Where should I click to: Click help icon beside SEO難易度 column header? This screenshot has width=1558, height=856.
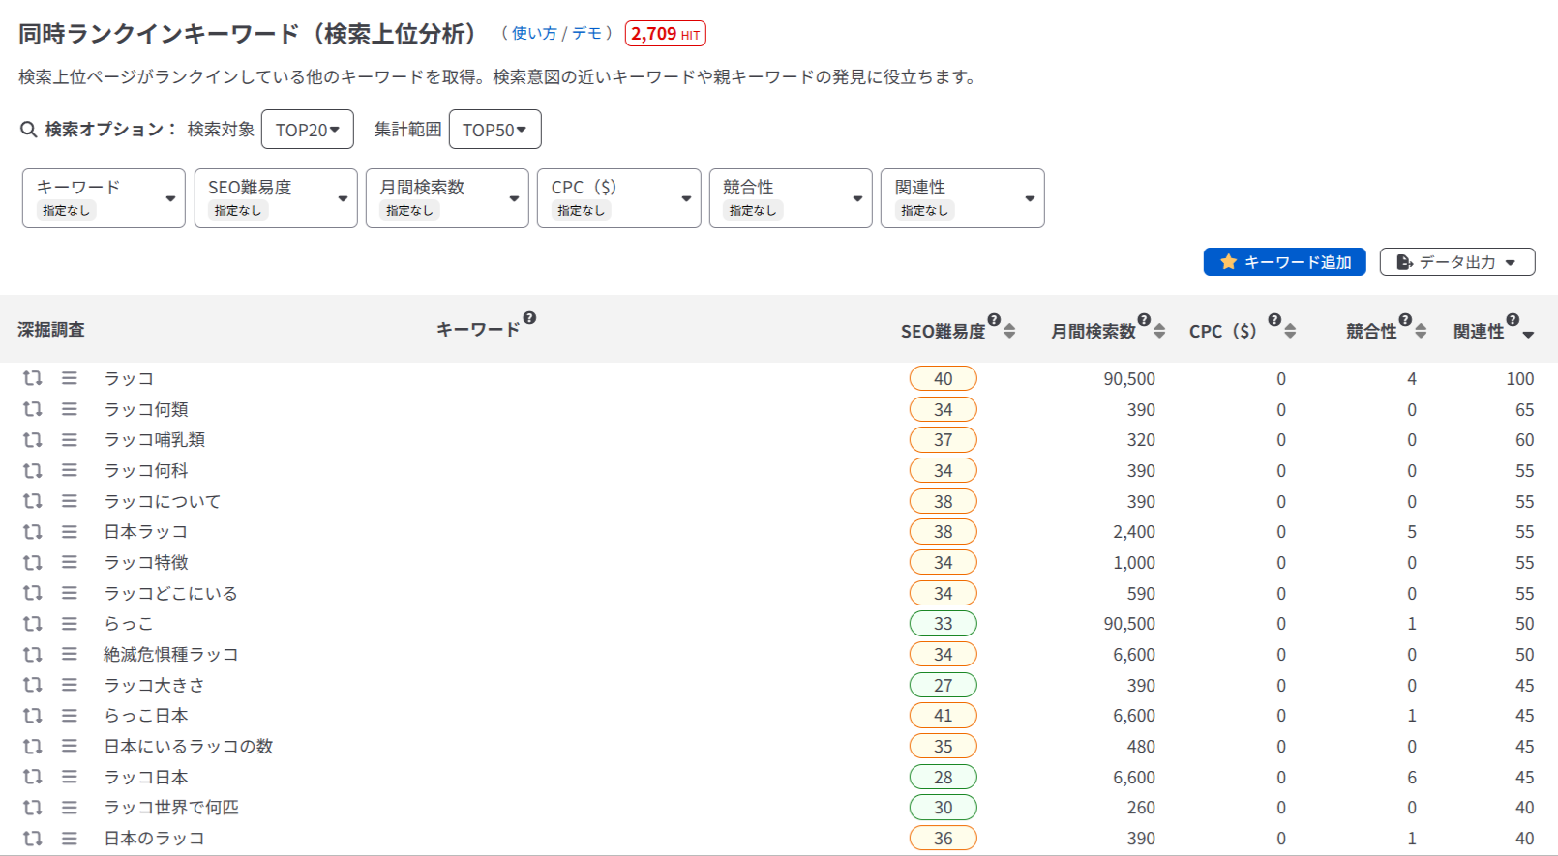point(994,320)
